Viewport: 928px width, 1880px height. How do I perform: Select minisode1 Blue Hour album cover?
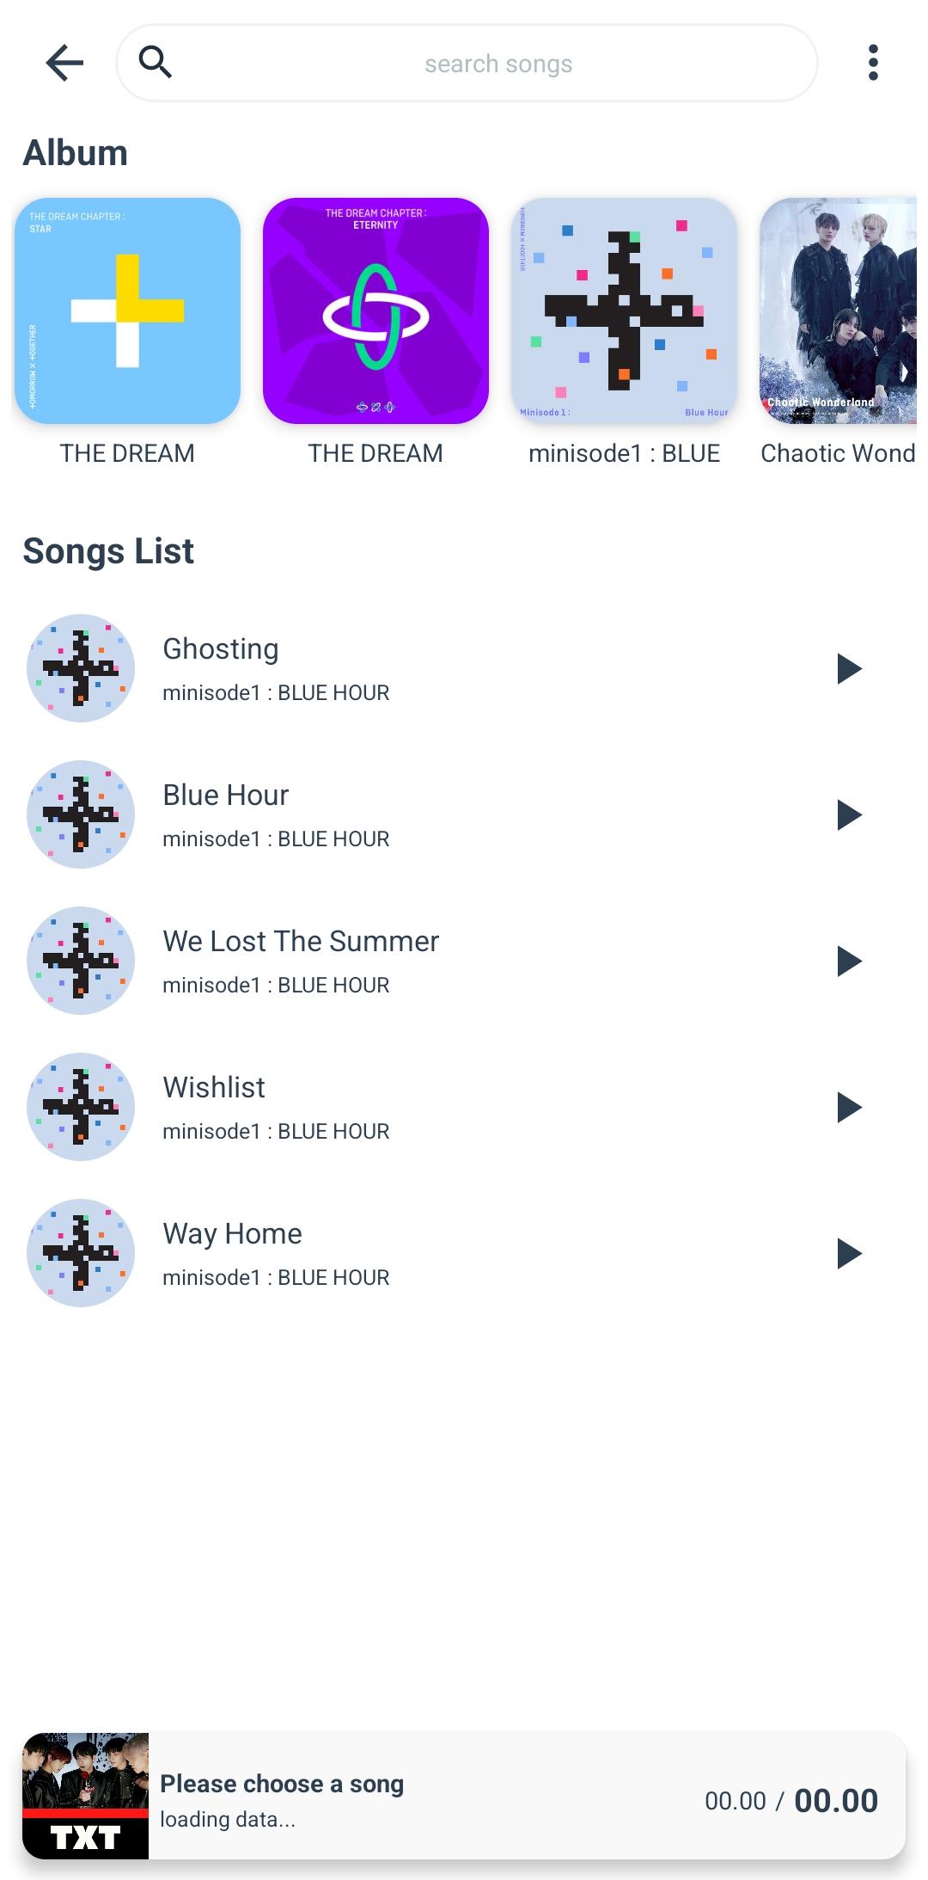pyautogui.click(x=624, y=310)
